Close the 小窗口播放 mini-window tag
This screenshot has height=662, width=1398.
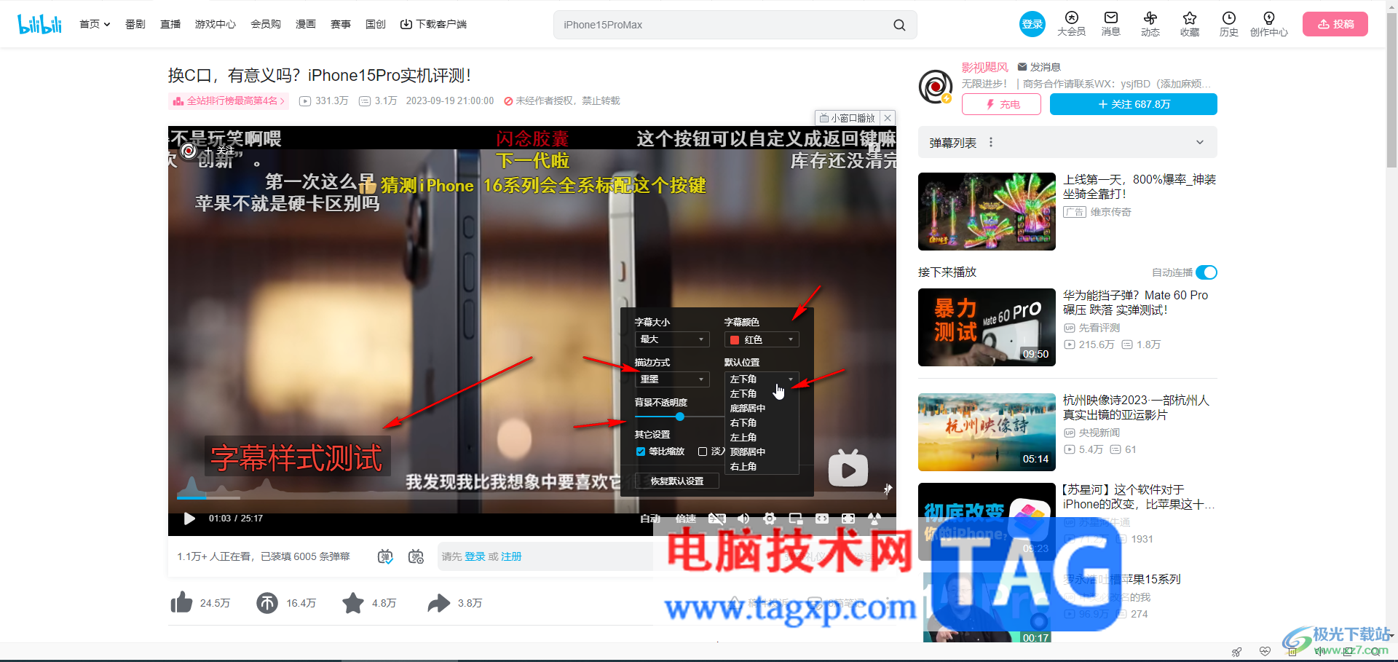pyautogui.click(x=888, y=118)
